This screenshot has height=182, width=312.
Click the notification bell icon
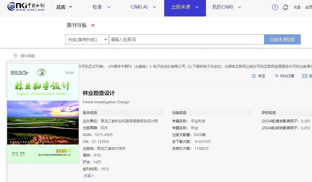pos(285,7)
